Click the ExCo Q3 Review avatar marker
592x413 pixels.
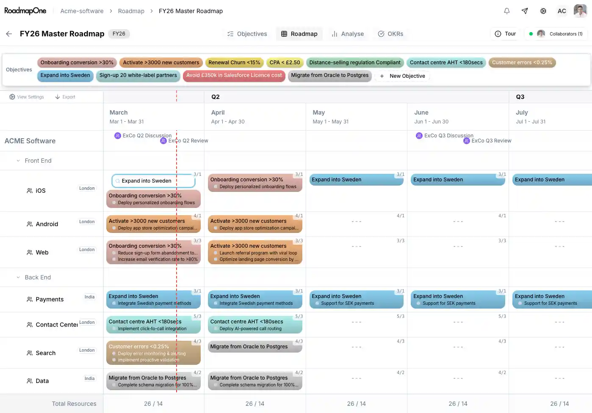point(467,140)
